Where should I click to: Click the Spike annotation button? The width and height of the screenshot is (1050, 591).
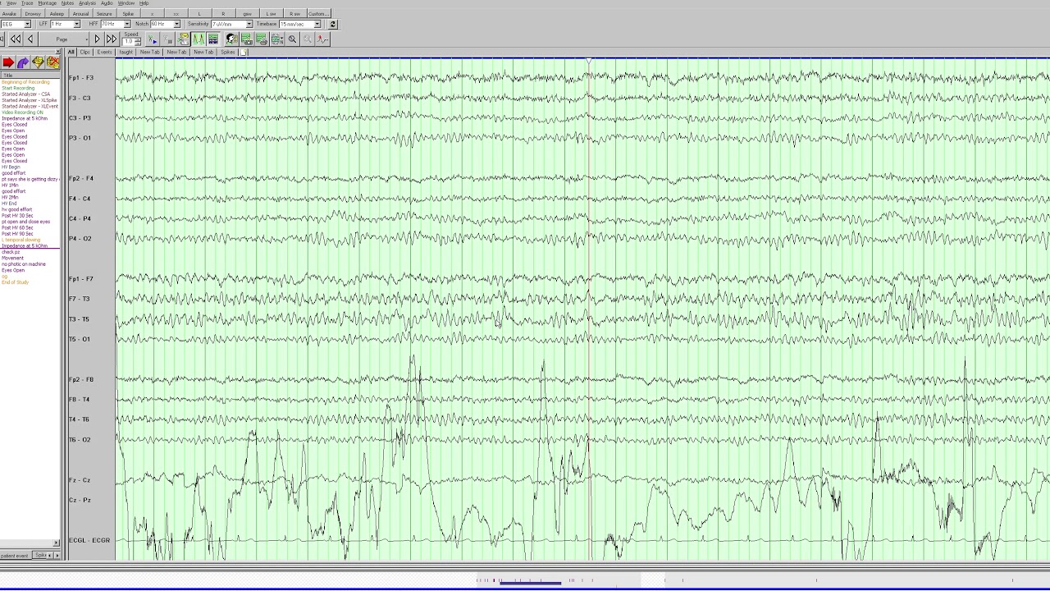tap(128, 14)
